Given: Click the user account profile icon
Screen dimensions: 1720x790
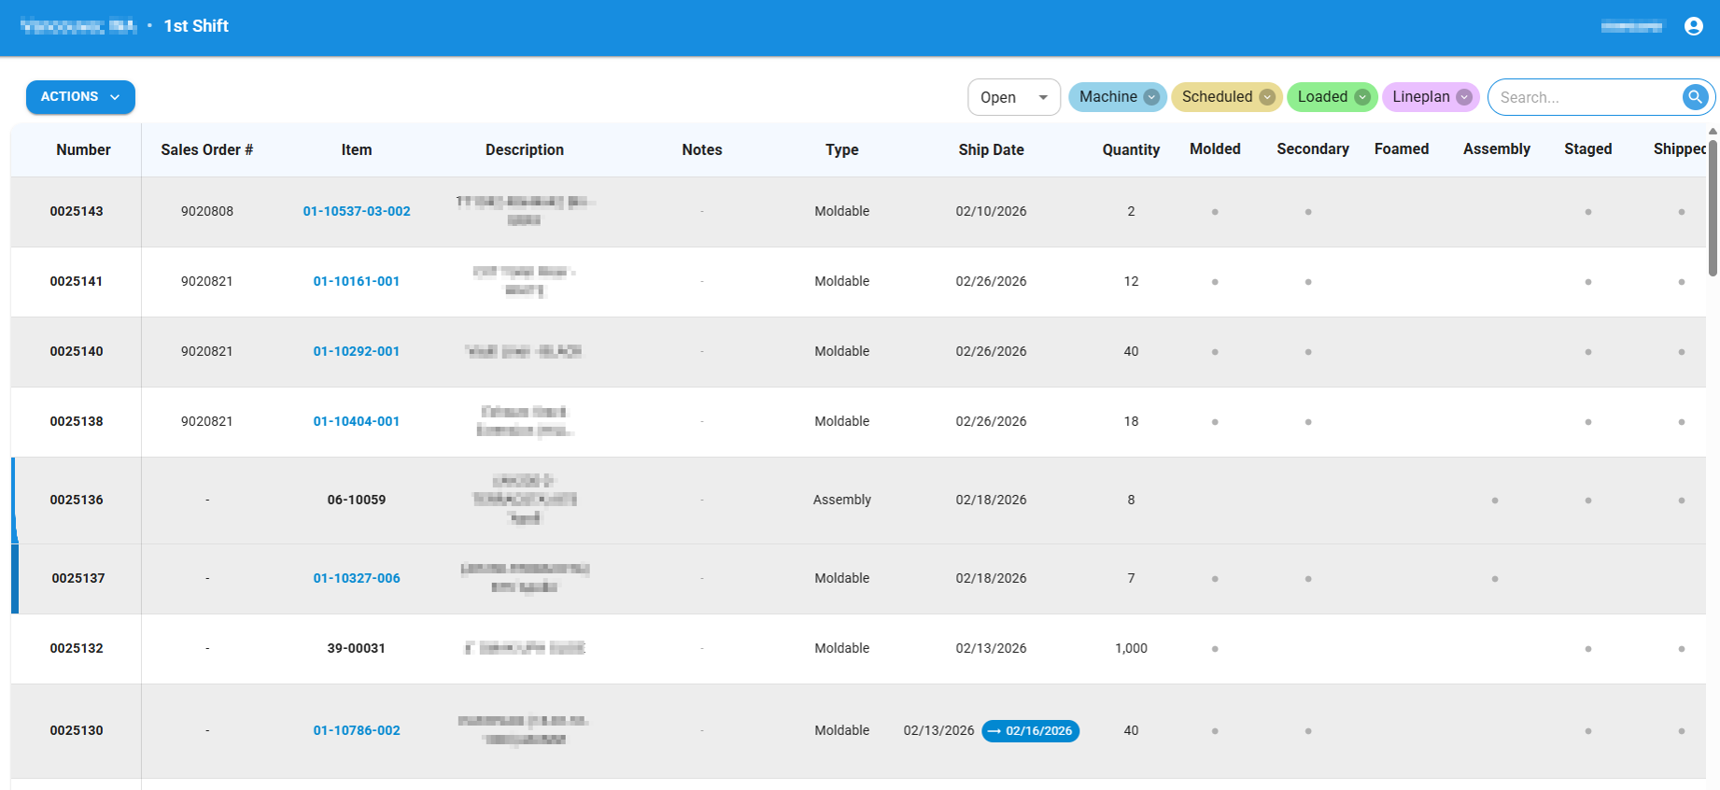Looking at the screenshot, I should tap(1693, 26).
